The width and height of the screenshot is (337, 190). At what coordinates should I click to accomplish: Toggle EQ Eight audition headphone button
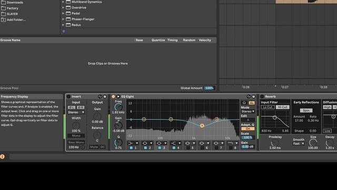[244, 103]
